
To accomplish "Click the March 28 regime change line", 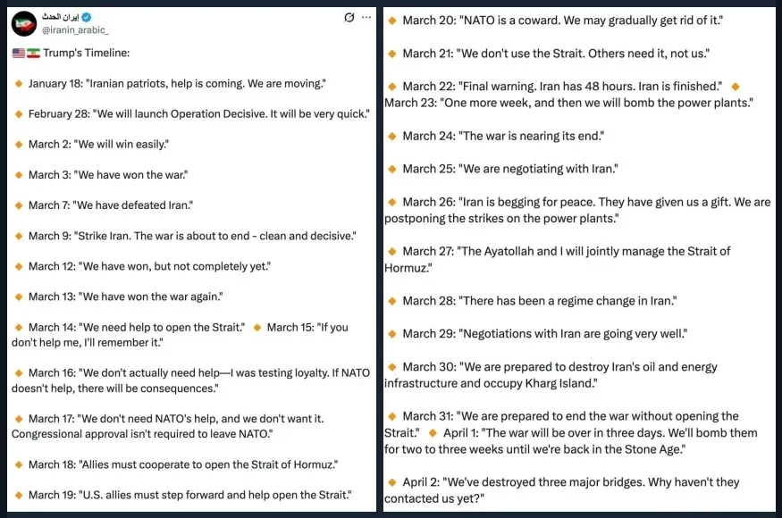I will click(x=539, y=301).
